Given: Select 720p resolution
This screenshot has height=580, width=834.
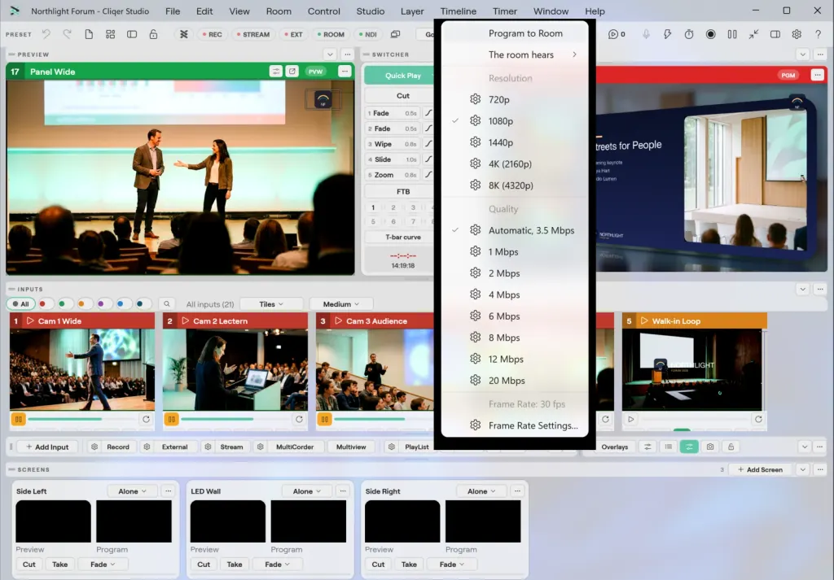Looking at the screenshot, I should pyautogui.click(x=515, y=99).
